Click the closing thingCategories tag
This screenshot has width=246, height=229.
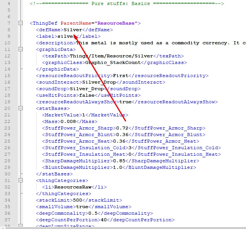point(64,194)
